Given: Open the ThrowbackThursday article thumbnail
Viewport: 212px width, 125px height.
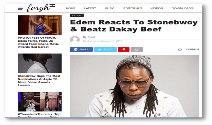Looking at the screenshot, I should point(40,101).
